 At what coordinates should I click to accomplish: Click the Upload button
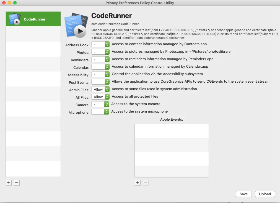click(x=265, y=194)
